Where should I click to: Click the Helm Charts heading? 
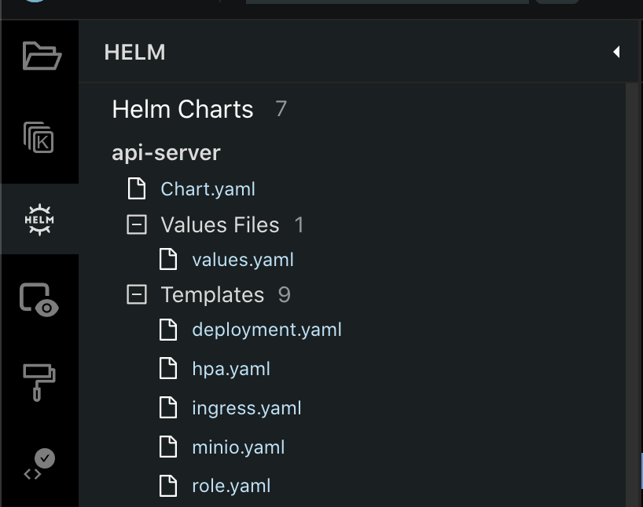point(182,109)
